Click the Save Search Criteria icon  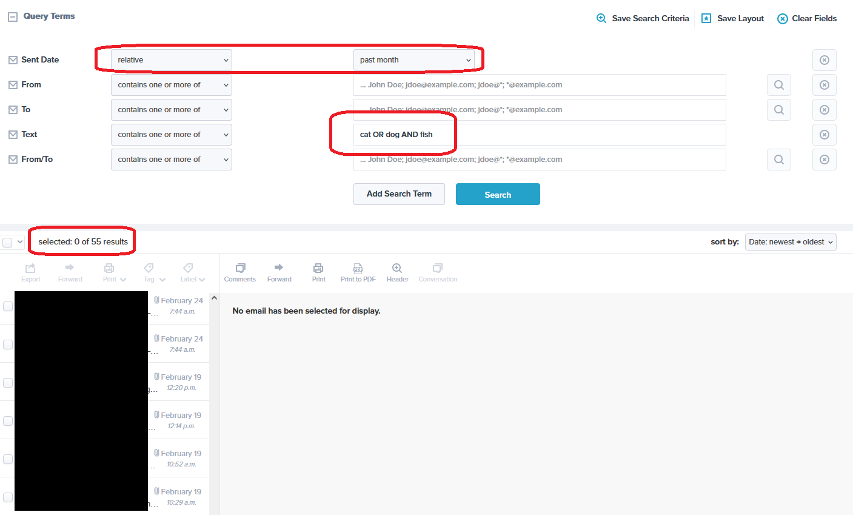(601, 18)
